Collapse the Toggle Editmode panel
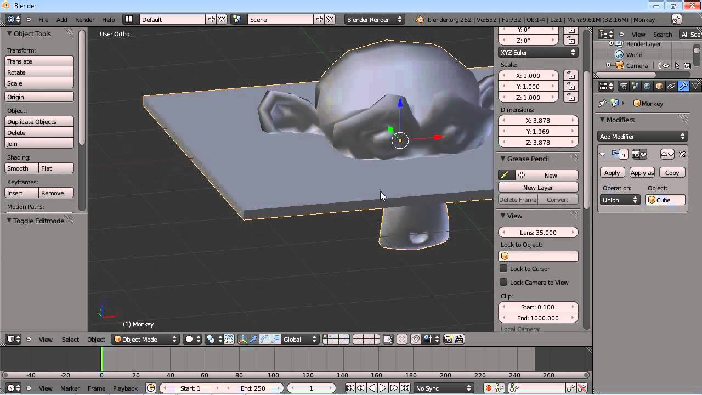 (x=9, y=221)
